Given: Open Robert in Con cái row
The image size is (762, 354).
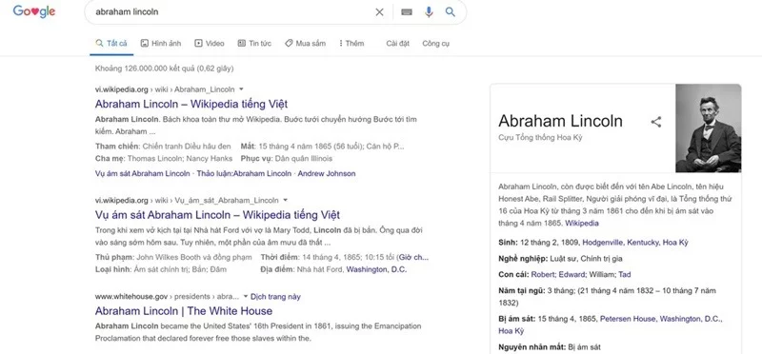Looking at the screenshot, I should [543, 274].
